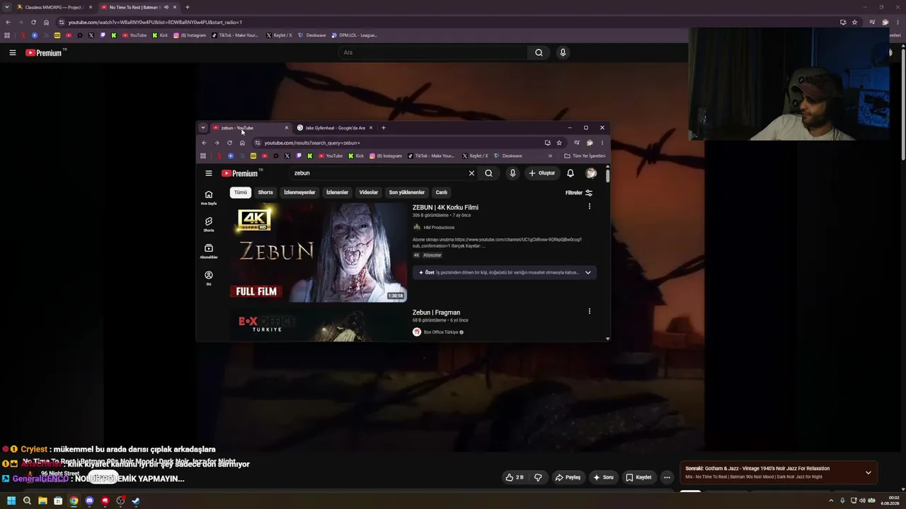
Task: Go to the browser home page in front window
Action: 242,143
